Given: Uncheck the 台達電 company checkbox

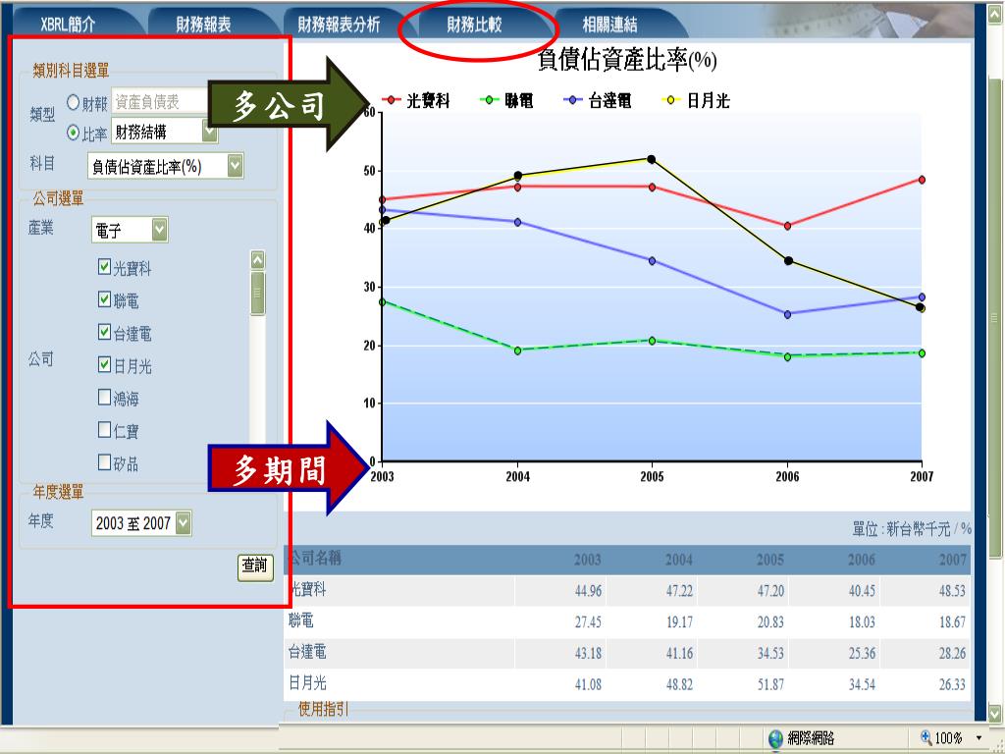Looking at the screenshot, I should [104, 332].
